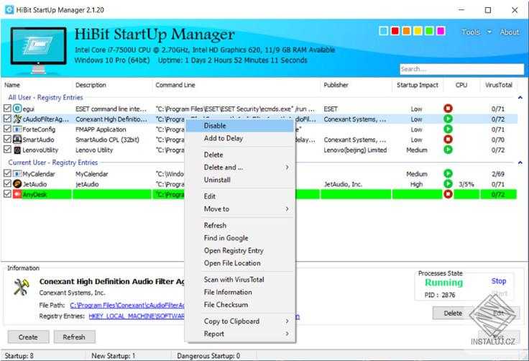
Task: Uncheck the SmartAudio entry checkbox
Action: (7, 139)
